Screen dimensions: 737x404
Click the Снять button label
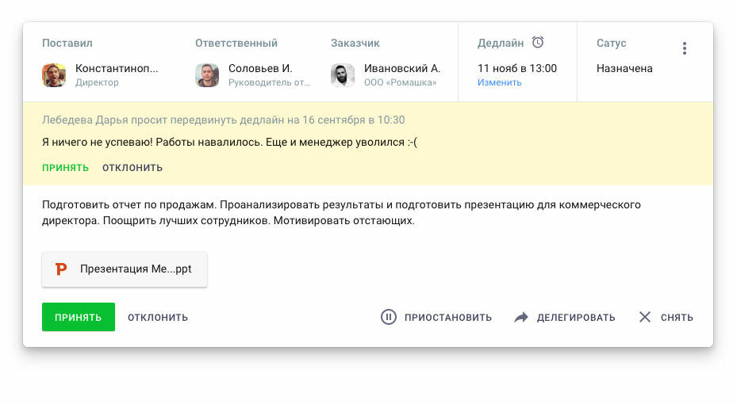(677, 318)
